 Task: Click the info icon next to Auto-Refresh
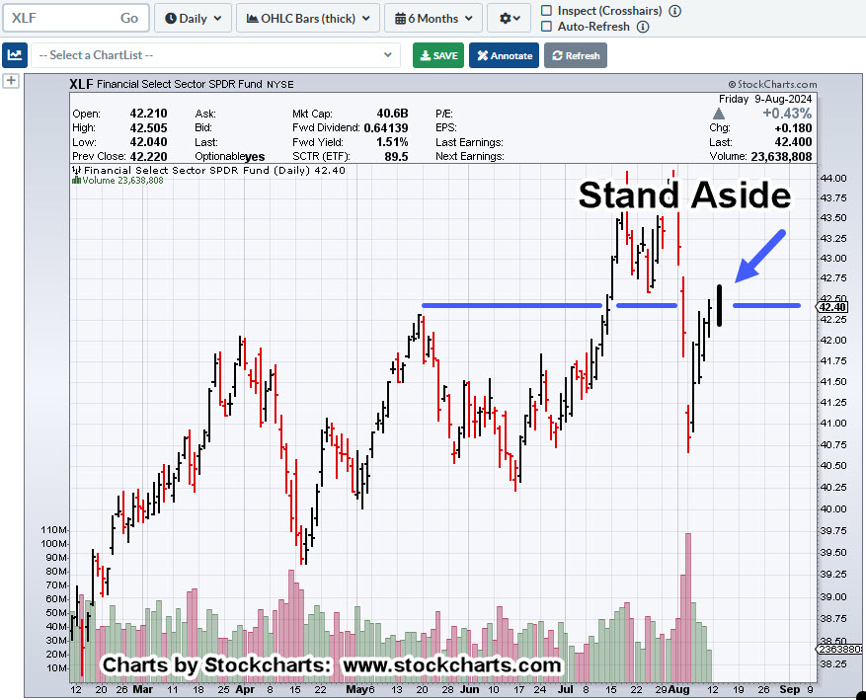[643, 27]
